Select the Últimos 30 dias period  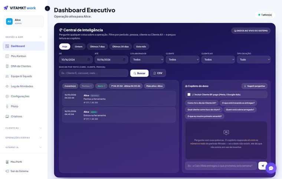(x=121, y=47)
